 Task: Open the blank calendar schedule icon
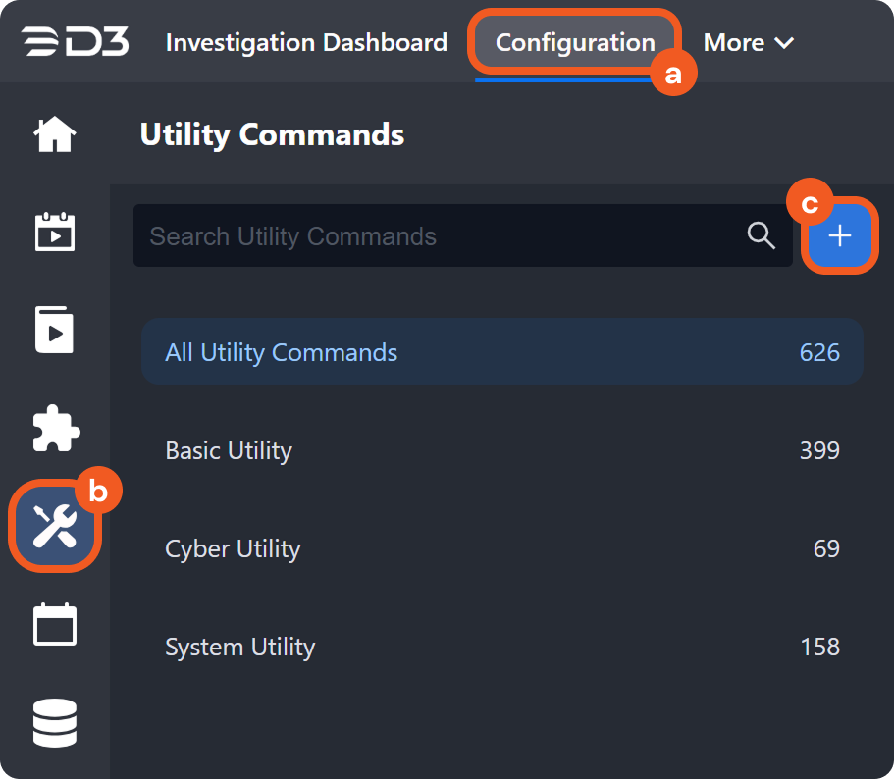pyautogui.click(x=55, y=625)
